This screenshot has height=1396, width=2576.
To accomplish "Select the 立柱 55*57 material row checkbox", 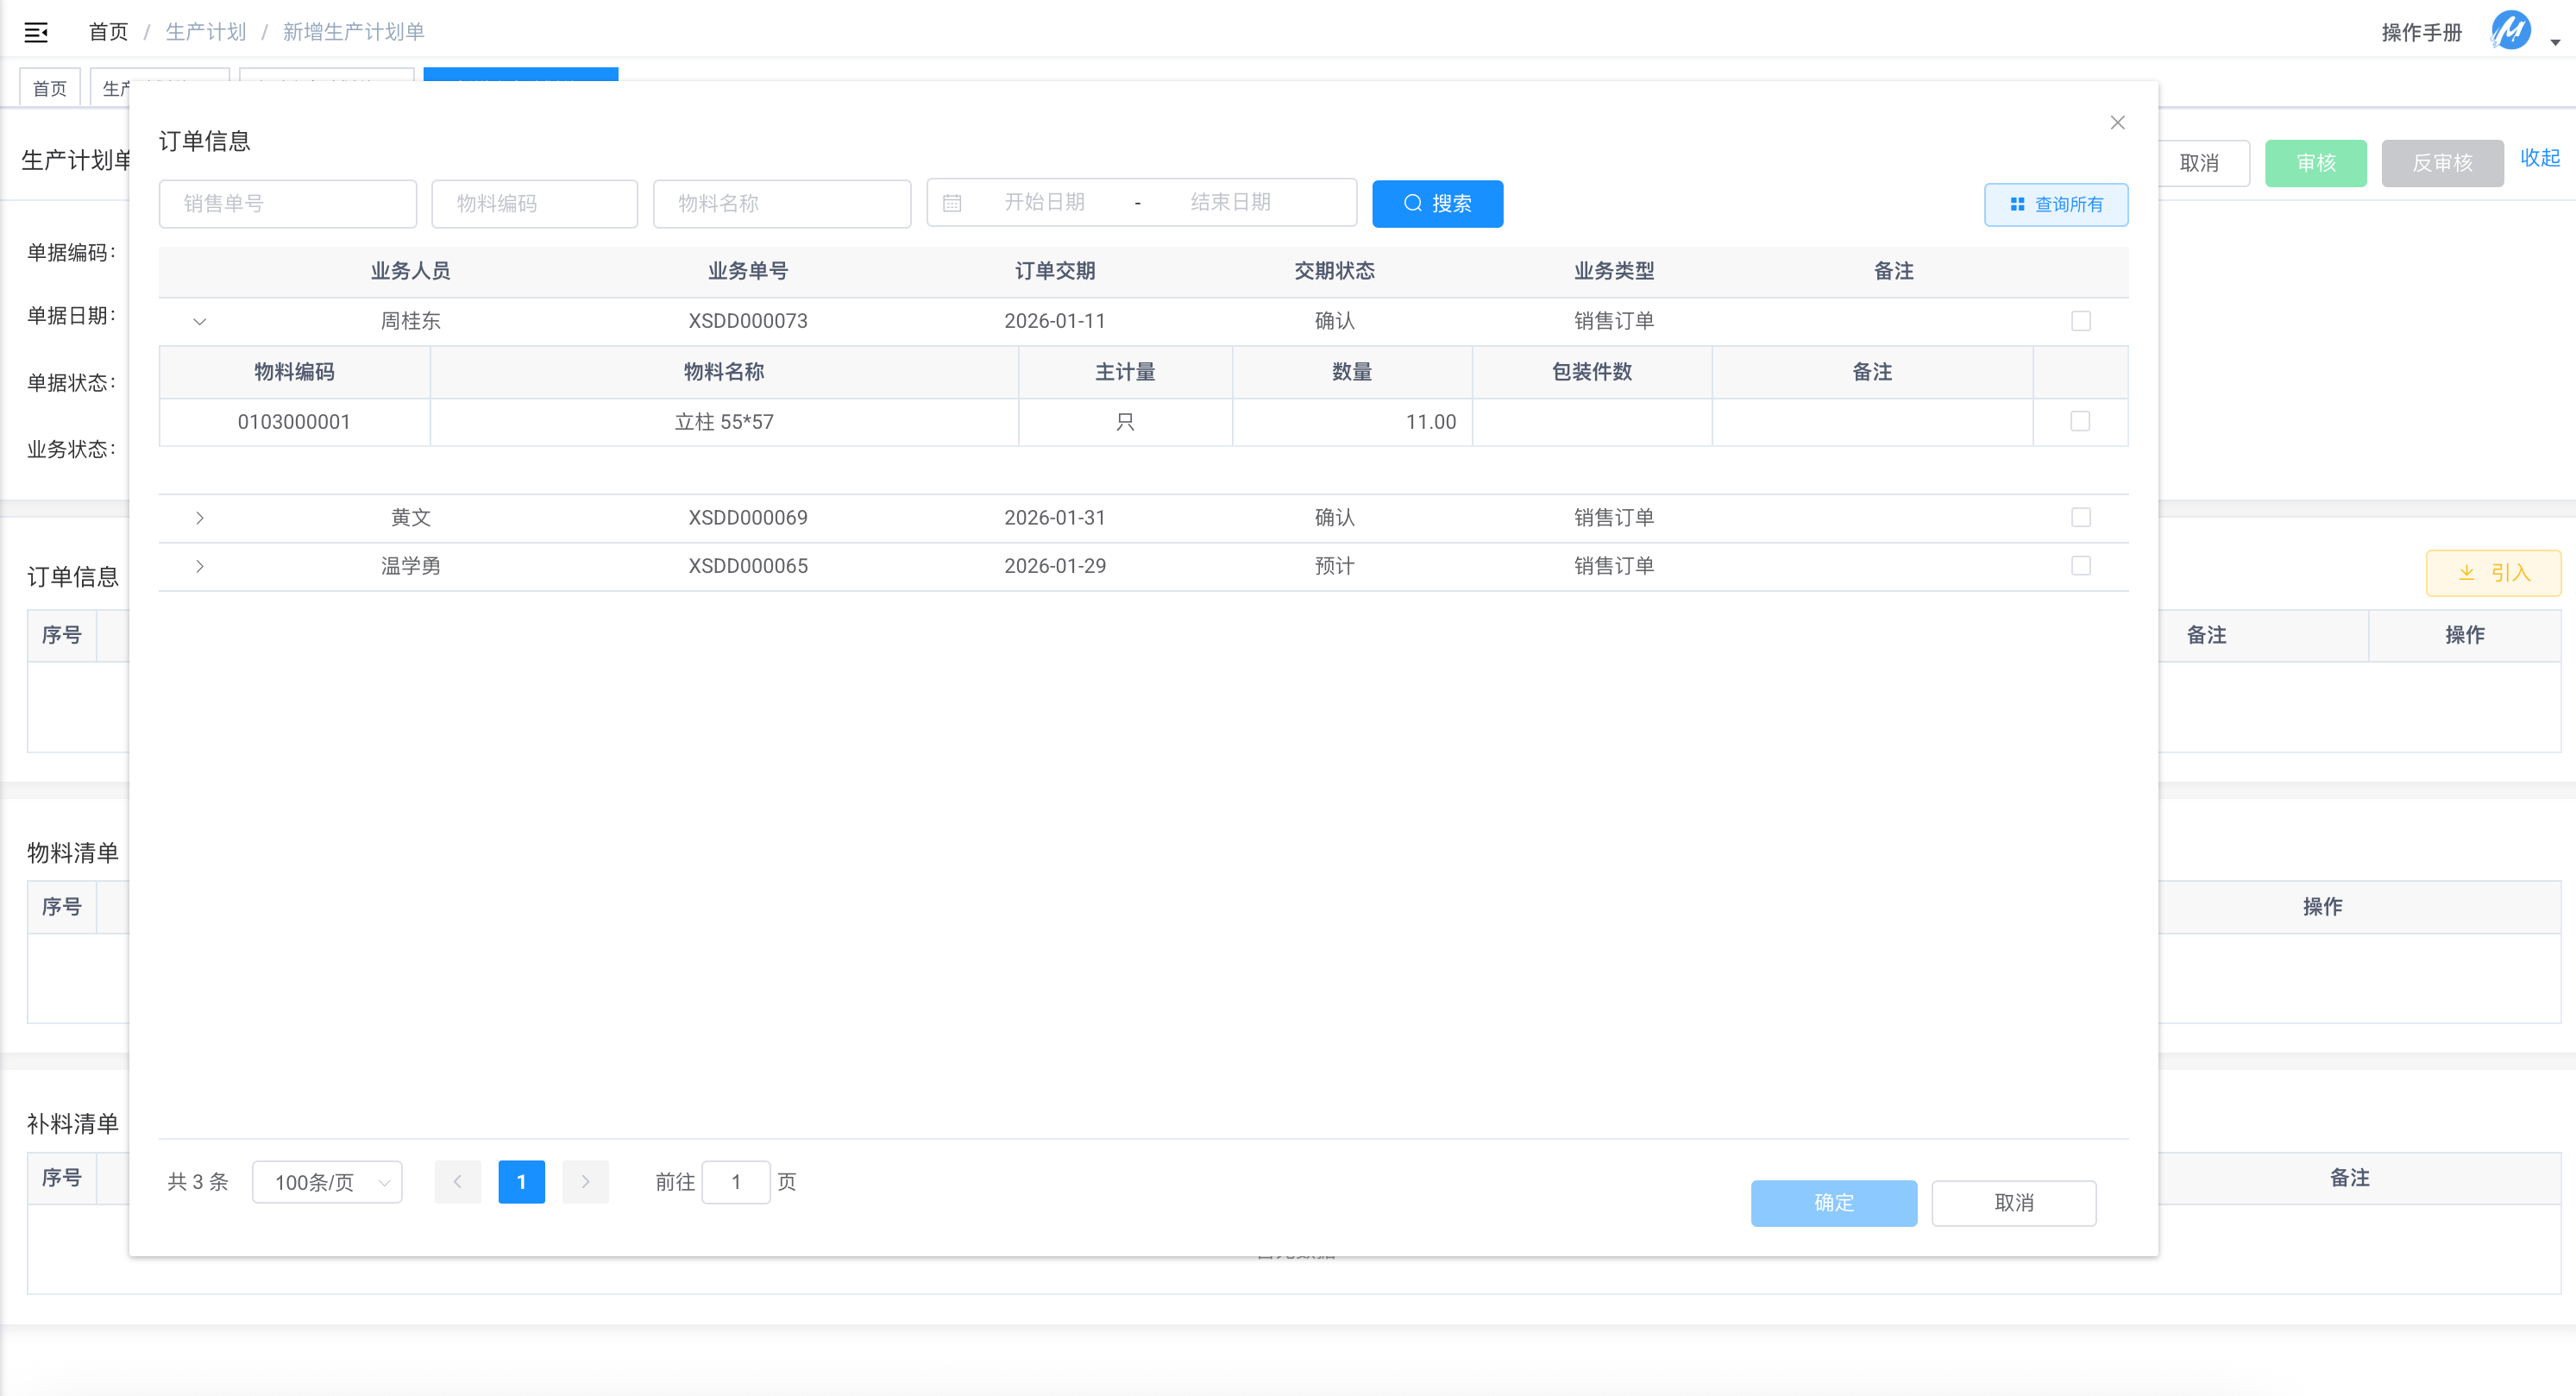I will pyautogui.click(x=2079, y=421).
